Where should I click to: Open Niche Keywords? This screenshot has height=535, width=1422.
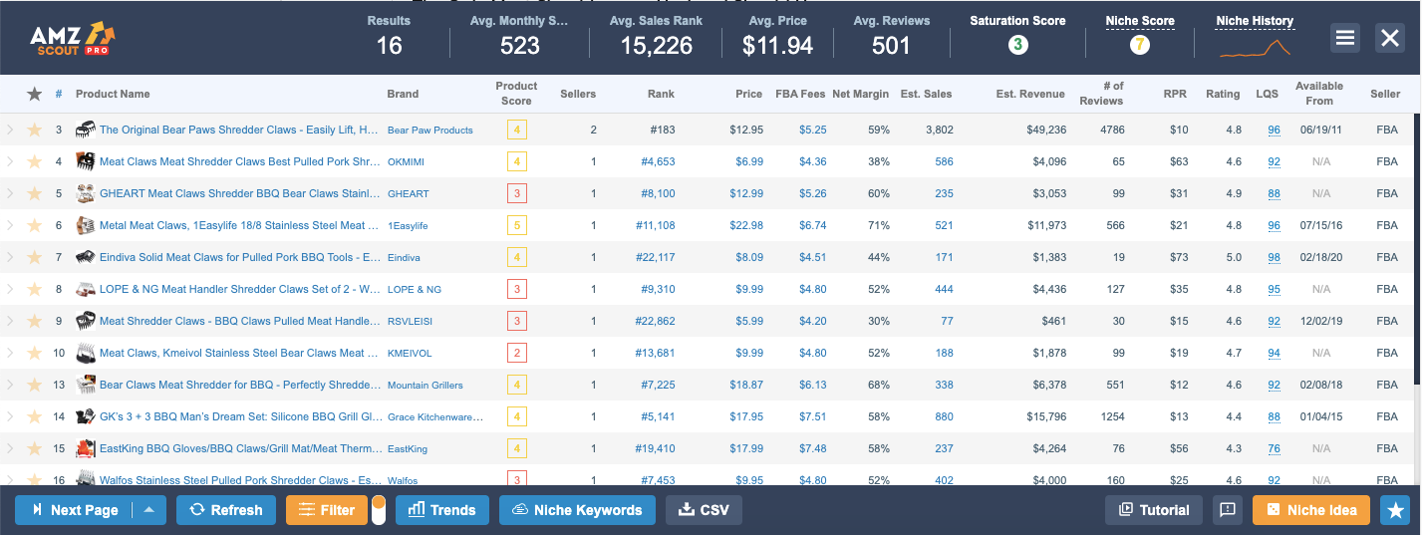[577, 510]
